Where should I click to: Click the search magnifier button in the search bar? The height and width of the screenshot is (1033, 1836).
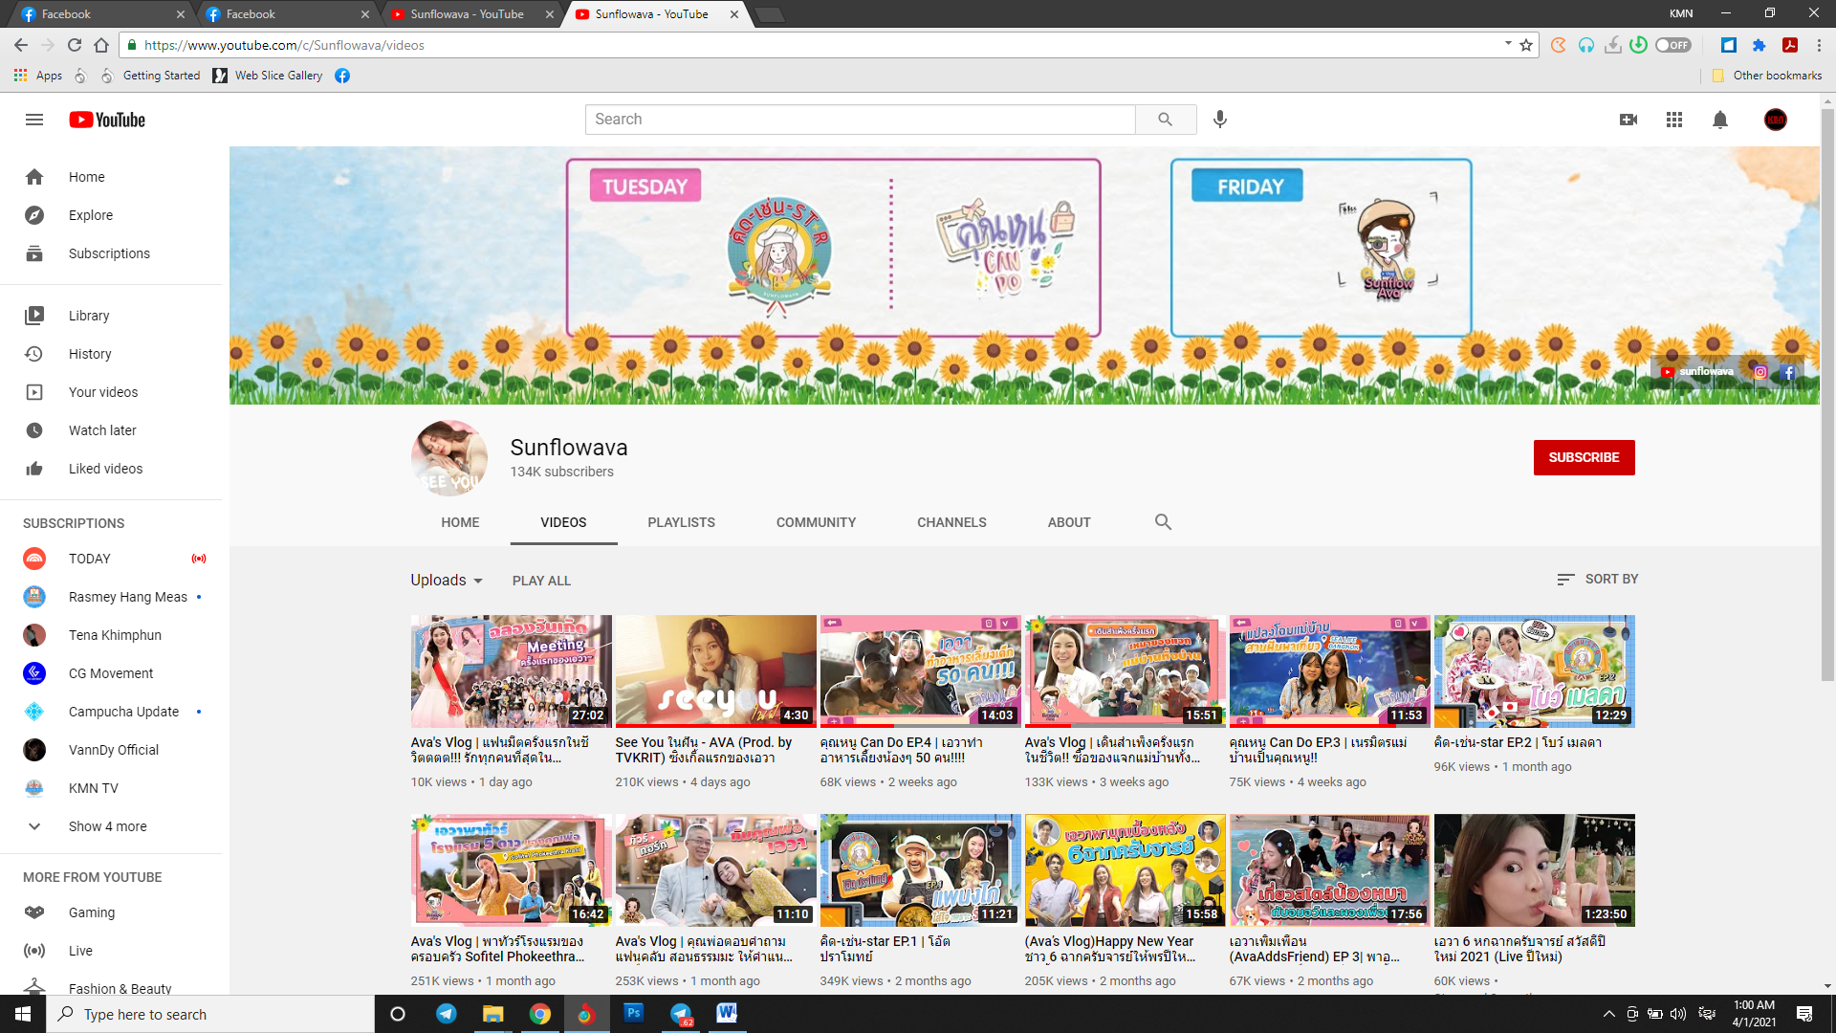tap(1165, 120)
